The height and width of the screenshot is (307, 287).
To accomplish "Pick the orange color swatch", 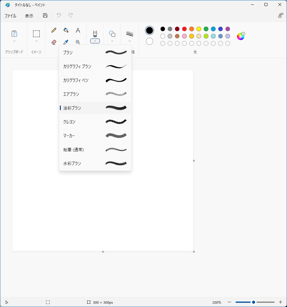I will (192, 29).
